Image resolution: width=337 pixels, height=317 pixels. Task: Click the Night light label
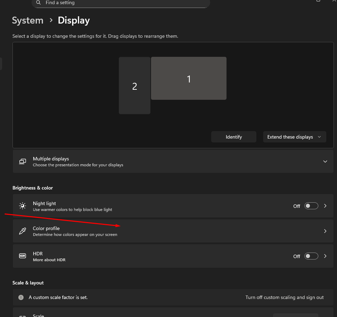(44, 203)
